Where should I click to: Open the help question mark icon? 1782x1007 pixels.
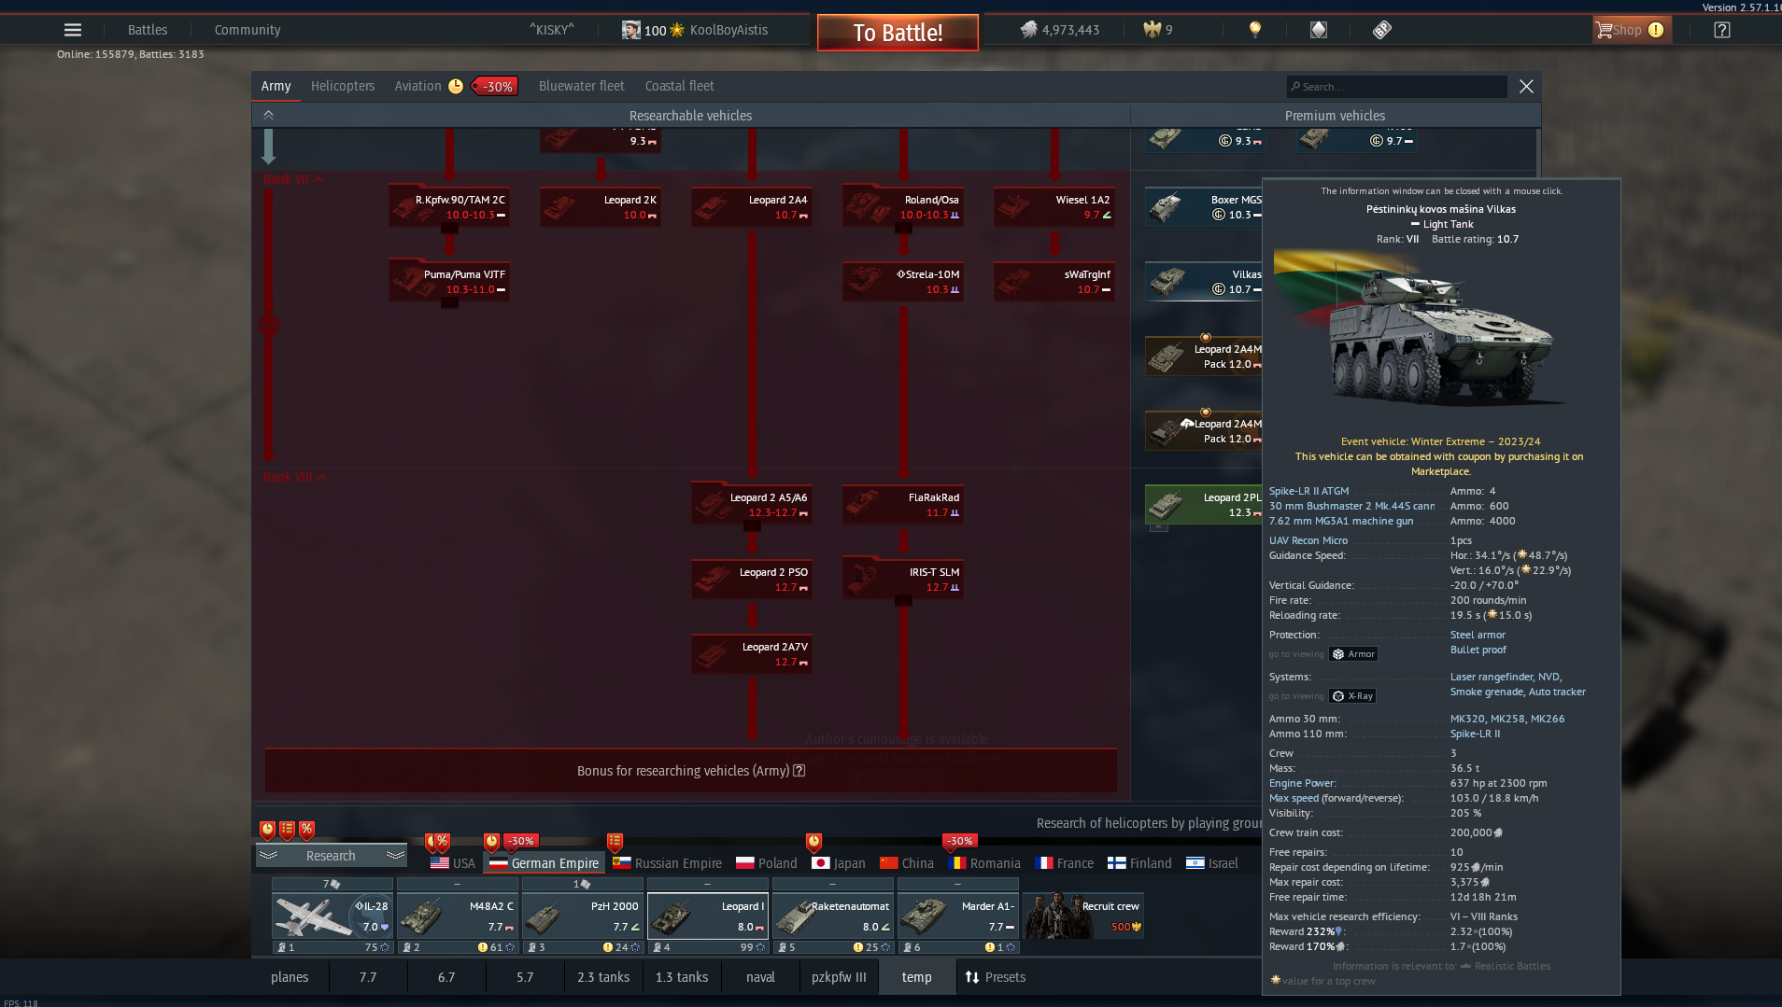[x=1722, y=30]
